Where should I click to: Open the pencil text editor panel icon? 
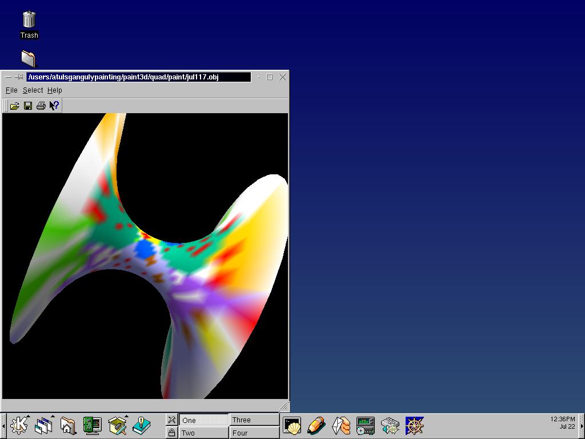click(316, 426)
